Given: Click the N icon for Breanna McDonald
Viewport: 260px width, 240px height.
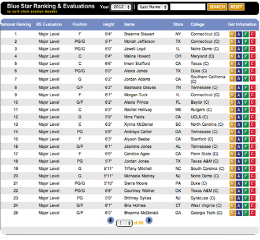Looking at the screenshot, I should [232, 213].
